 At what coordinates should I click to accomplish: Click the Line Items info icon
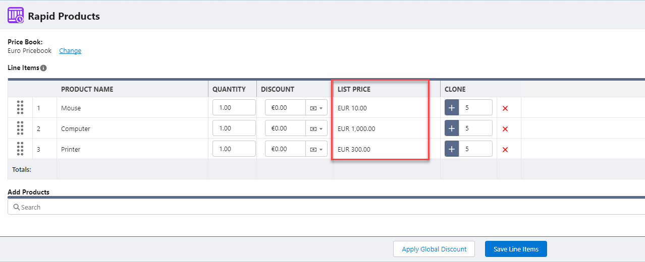43,68
